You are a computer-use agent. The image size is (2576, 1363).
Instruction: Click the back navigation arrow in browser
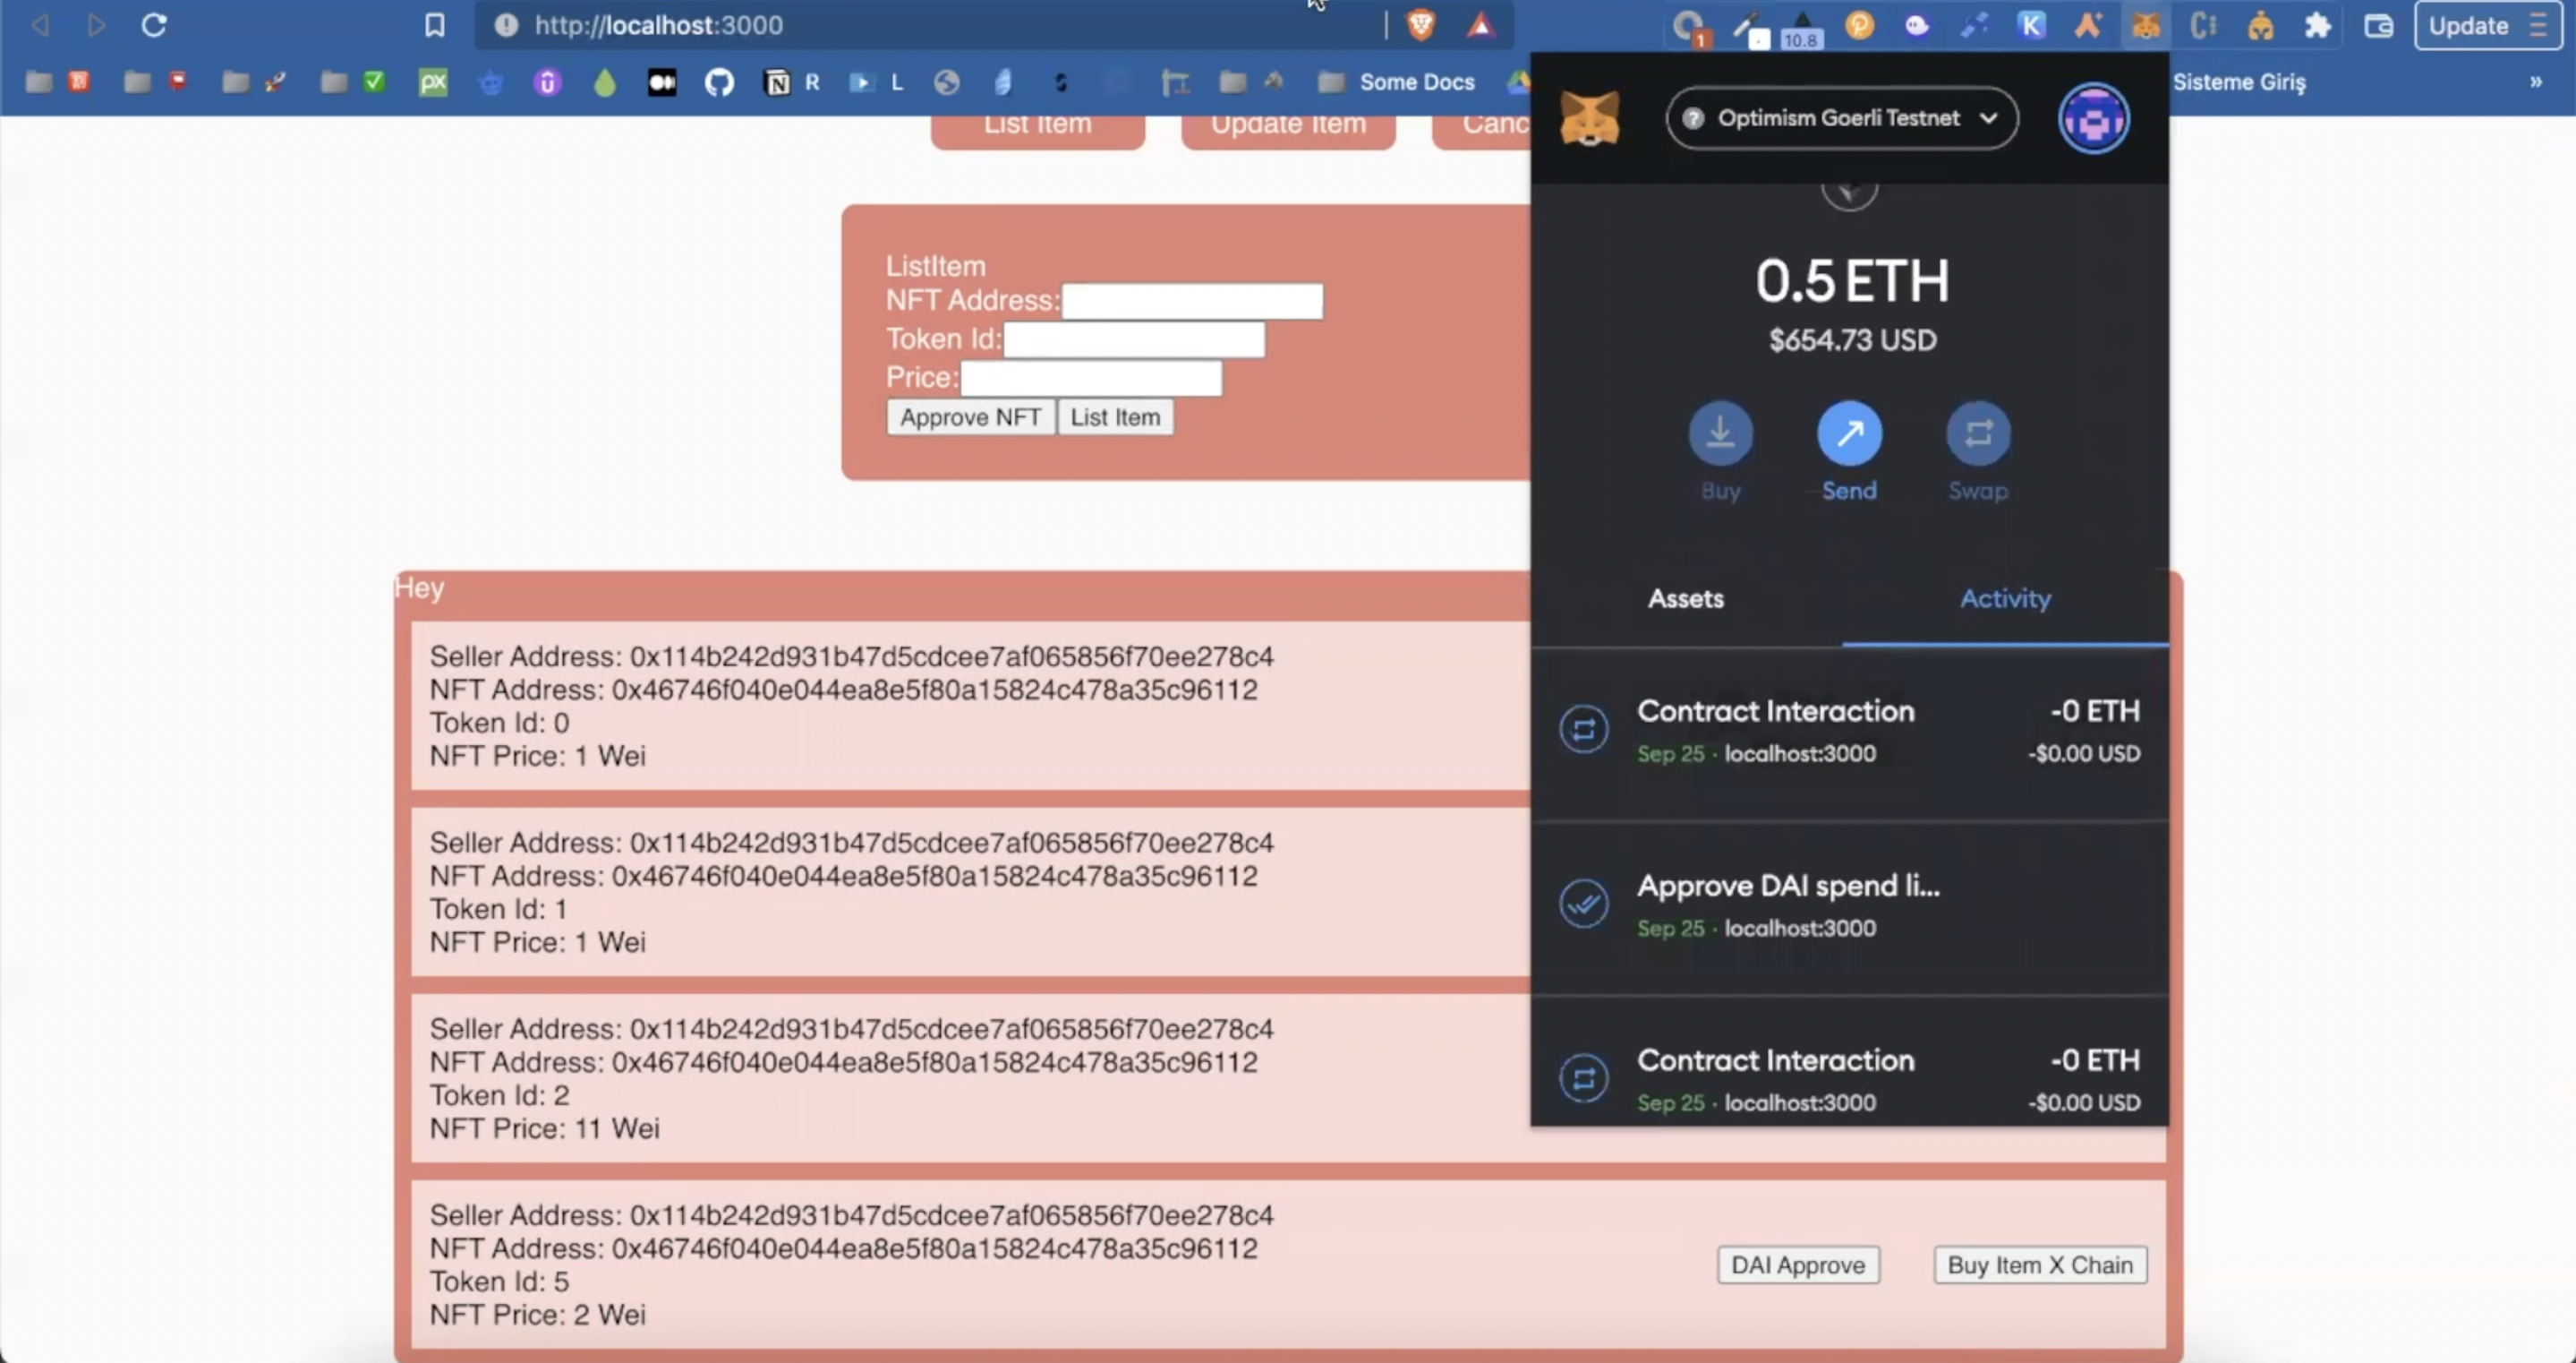tap(39, 26)
